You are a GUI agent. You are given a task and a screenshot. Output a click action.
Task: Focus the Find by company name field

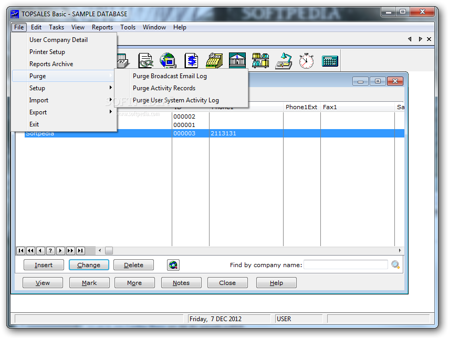[346, 264]
